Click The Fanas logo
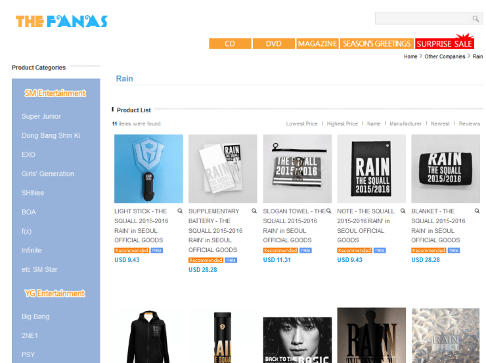Screen dimensions: 486x363 tap(62, 22)
